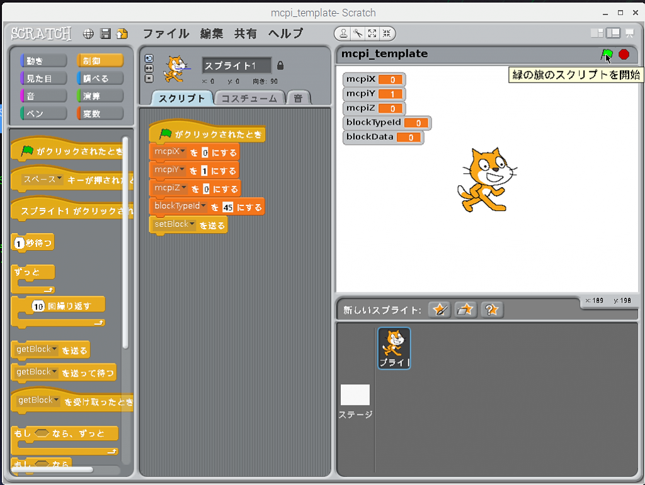Click the green flag hat block in the script
Image resolution: width=645 pixels, height=485 pixels.
tap(207, 133)
